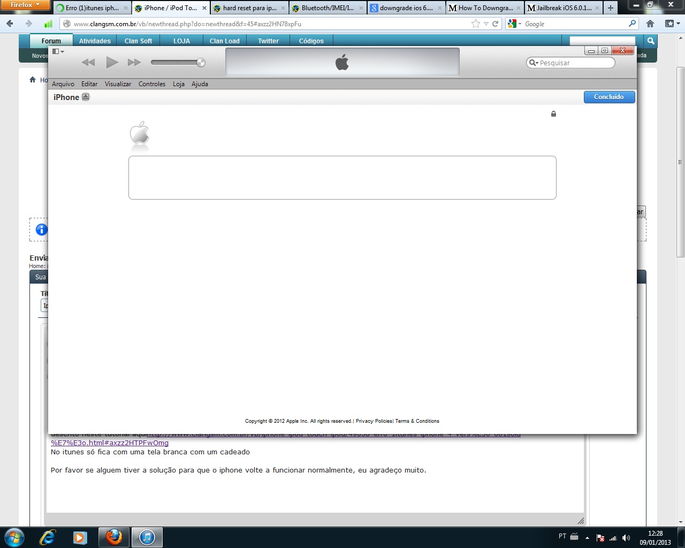This screenshot has width=685, height=548.
Task: Click the iPhone eject icon
Action: coord(86,97)
